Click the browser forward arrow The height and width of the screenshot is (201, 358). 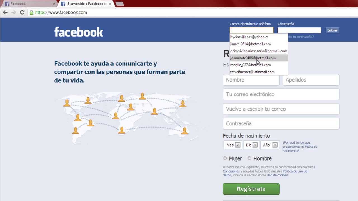point(13,12)
